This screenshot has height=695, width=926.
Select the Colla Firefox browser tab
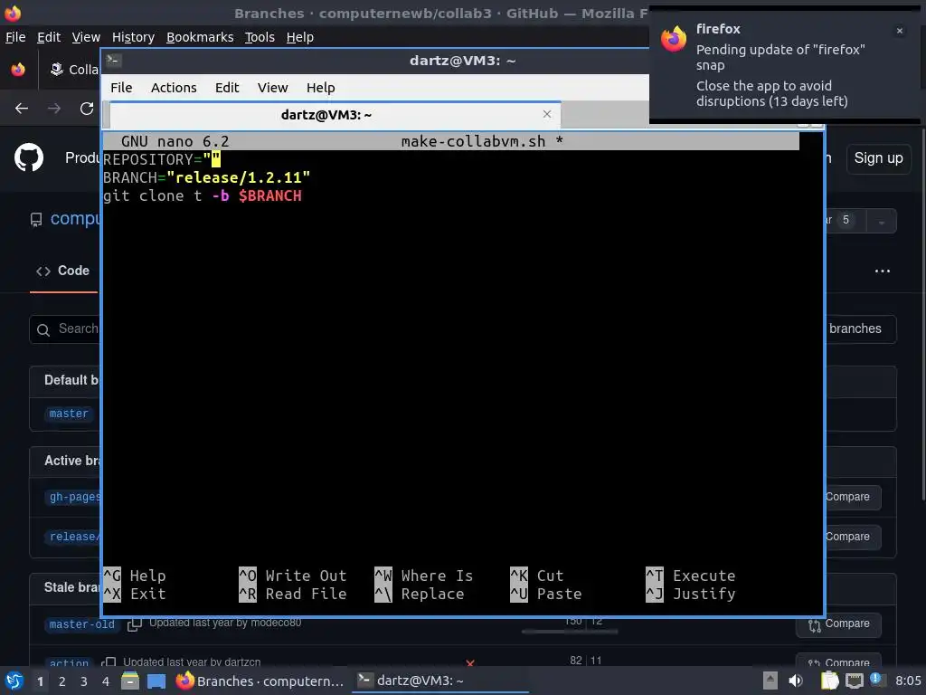tap(73, 70)
